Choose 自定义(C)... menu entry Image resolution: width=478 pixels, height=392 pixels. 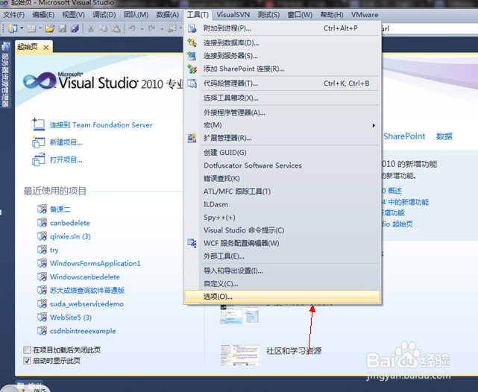(x=283, y=284)
